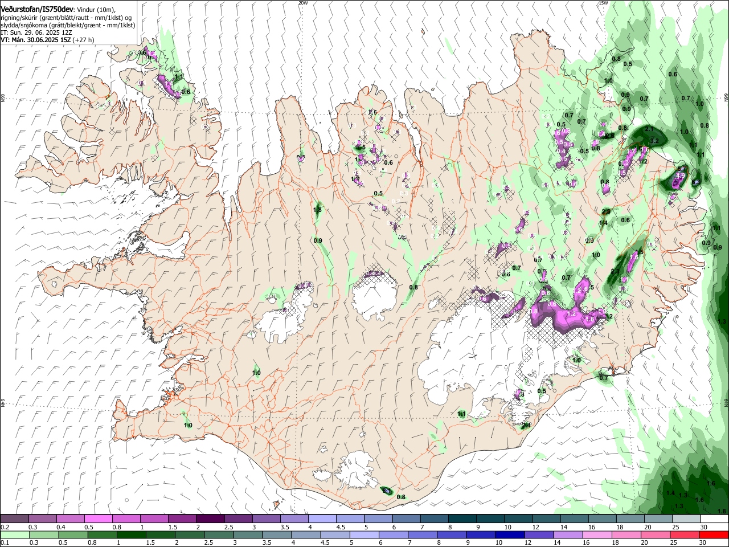729x547 pixels.
Task: Click the 2.4 precipitation value on the southeast coast
Action: 526,425
